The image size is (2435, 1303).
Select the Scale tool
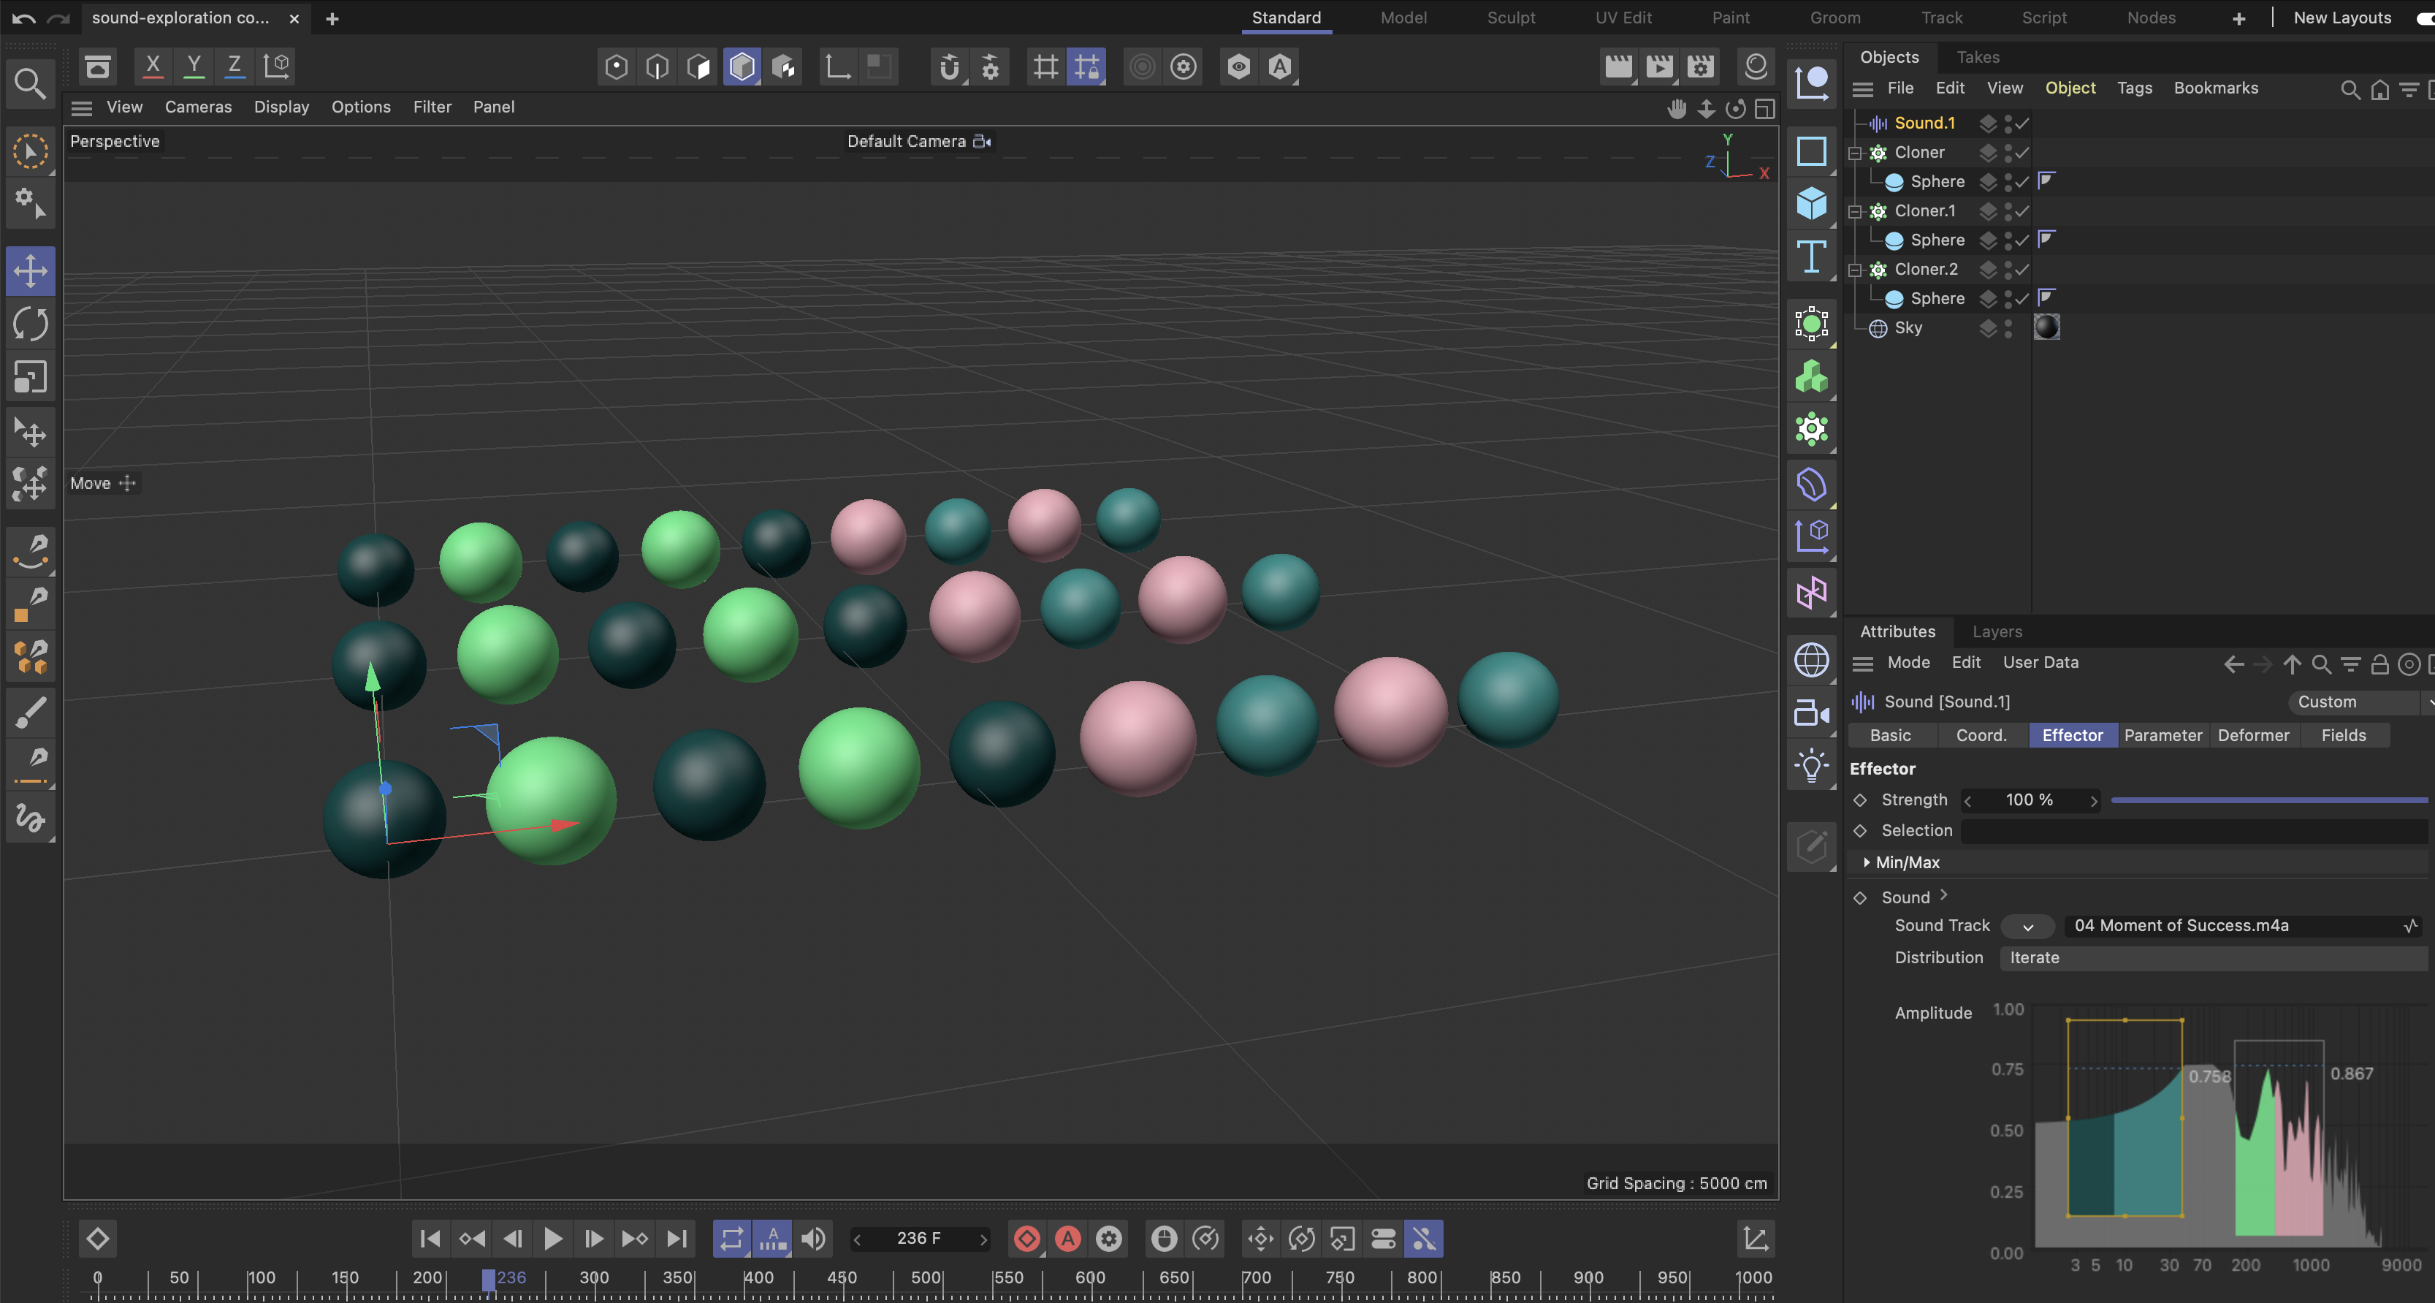tap(30, 377)
